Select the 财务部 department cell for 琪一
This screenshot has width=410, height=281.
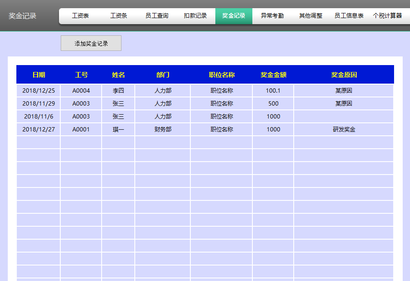pyautogui.click(x=162, y=129)
